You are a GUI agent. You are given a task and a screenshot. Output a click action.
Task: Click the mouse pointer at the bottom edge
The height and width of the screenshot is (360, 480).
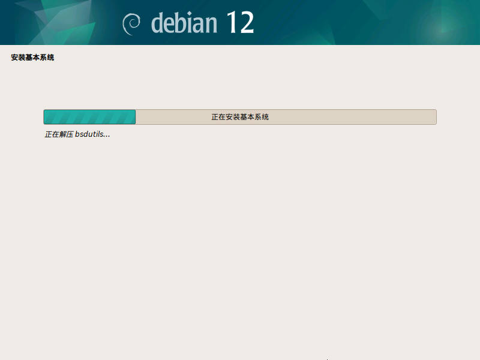point(327,358)
